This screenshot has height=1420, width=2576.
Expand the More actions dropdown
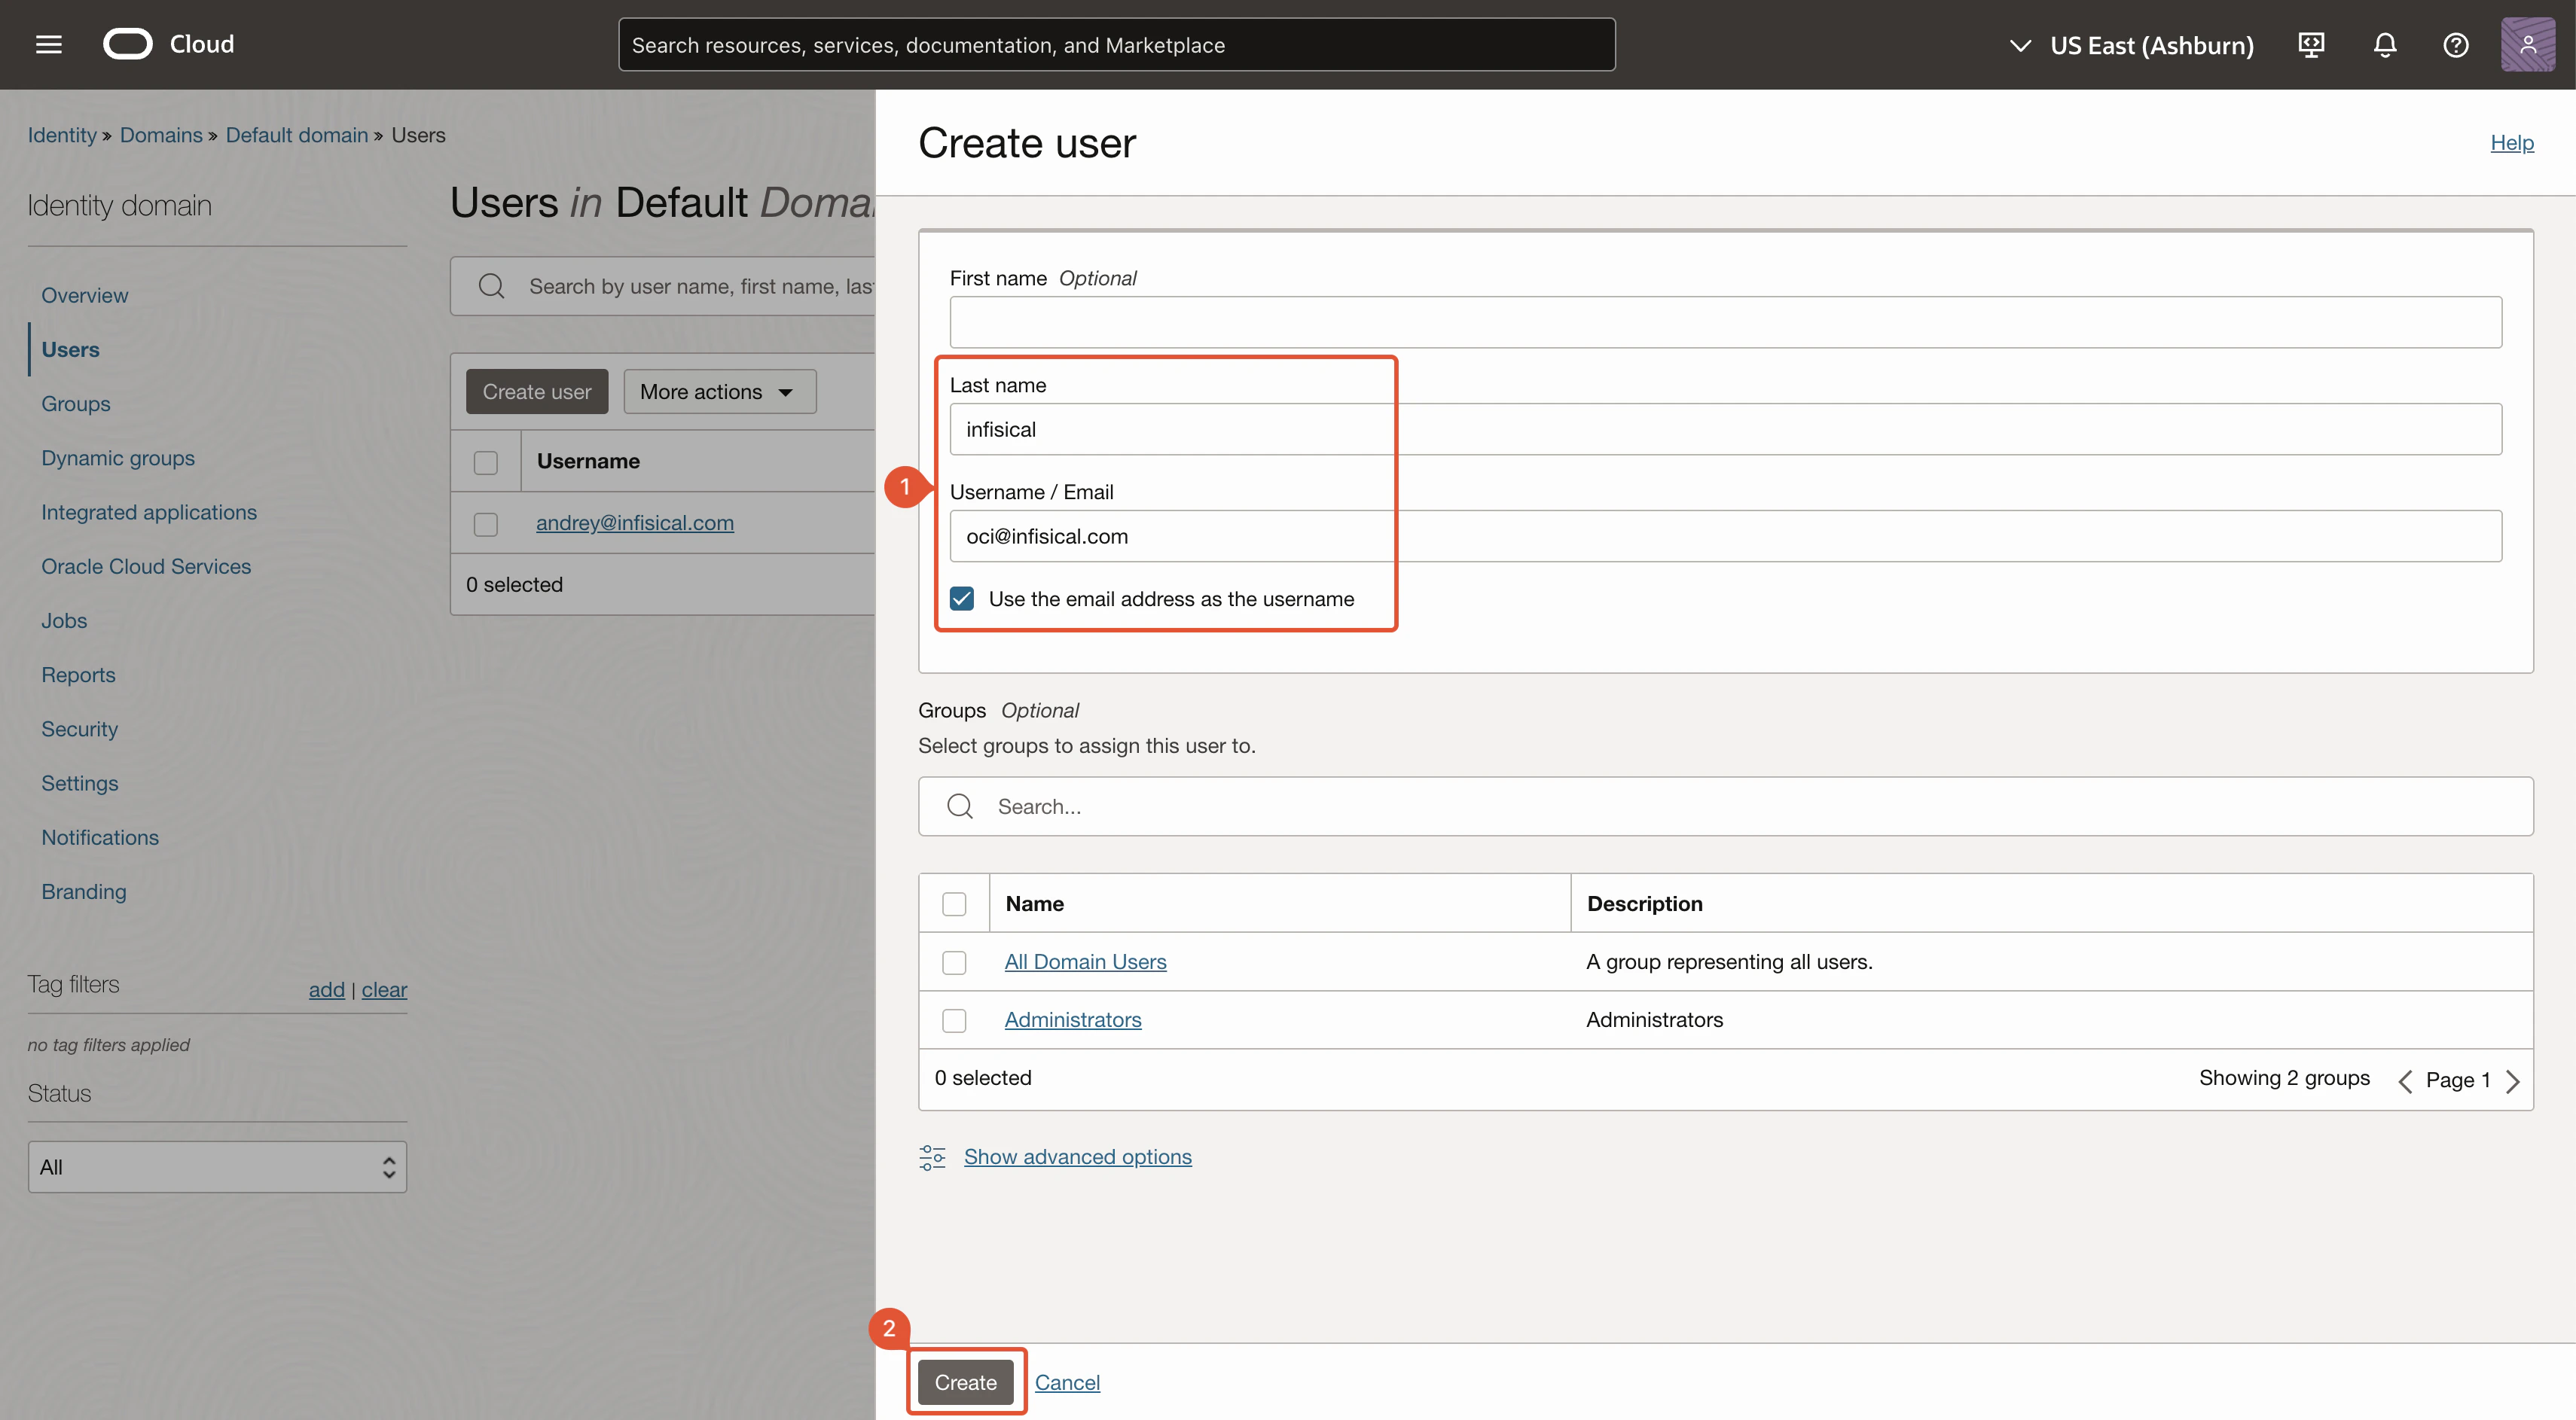point(719,392)
